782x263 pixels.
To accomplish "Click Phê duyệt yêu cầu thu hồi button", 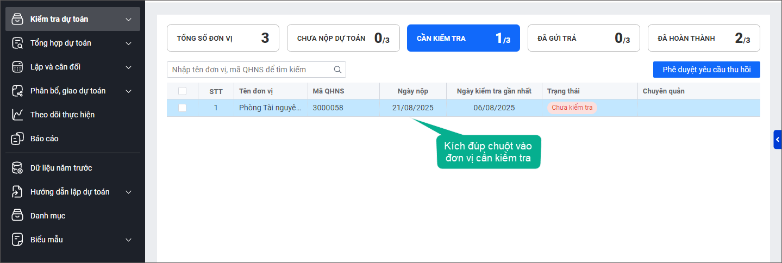I will [706, 70].
